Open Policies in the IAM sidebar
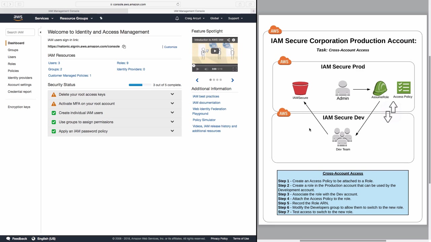This screenshot has height=242, width=431. coord(13,71)
